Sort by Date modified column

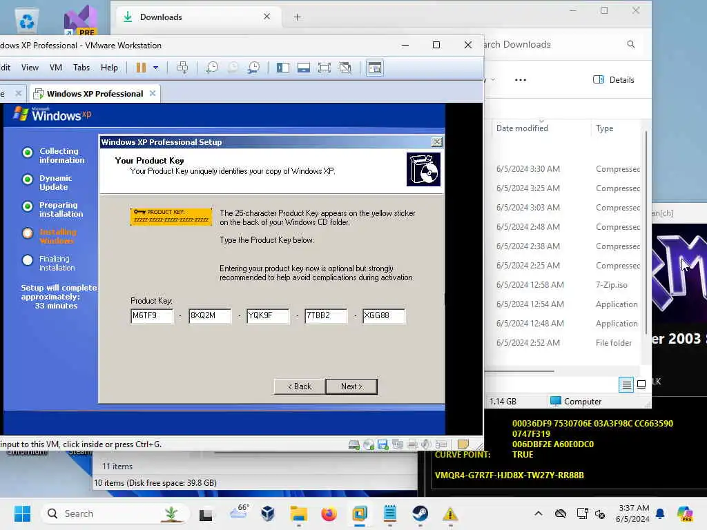pyautogui.click(x=522, y=128)
